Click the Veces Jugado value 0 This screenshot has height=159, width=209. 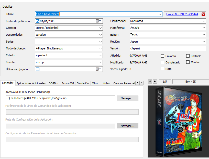(130, 69)
